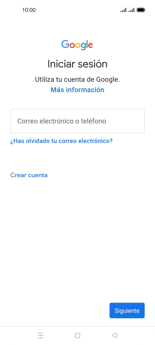Screen dimensions: 155x345
Task: Focus the Correo electrónico o teléfono field
Action: 77,121
